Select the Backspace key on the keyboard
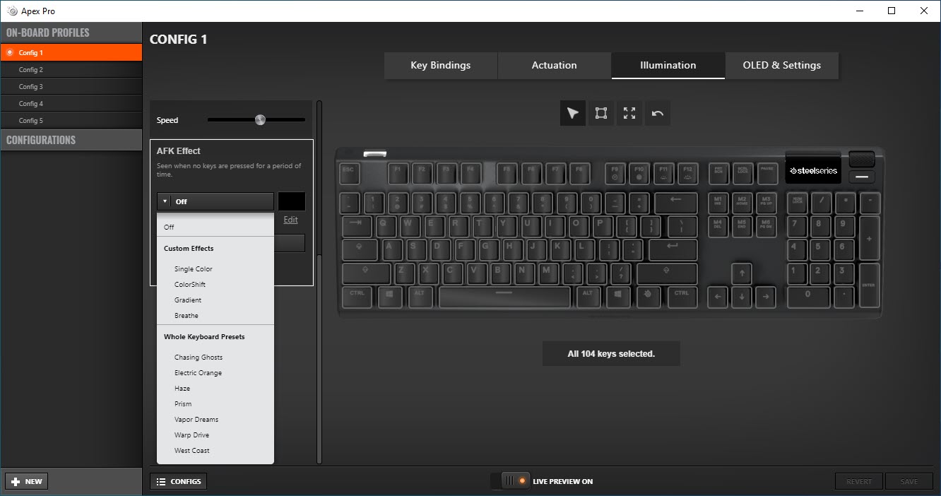941x496 pixels. pyautogui.click(x=676, y=203)
